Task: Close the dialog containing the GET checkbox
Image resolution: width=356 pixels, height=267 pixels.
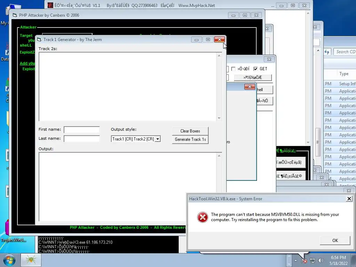Action: 269,59
